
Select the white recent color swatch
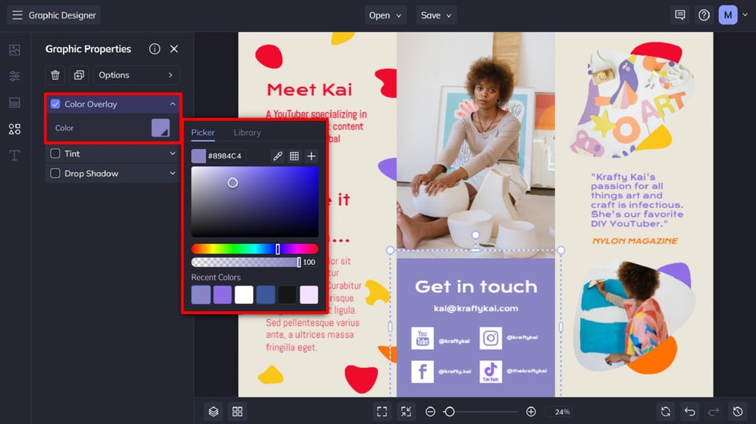(244, 294)
